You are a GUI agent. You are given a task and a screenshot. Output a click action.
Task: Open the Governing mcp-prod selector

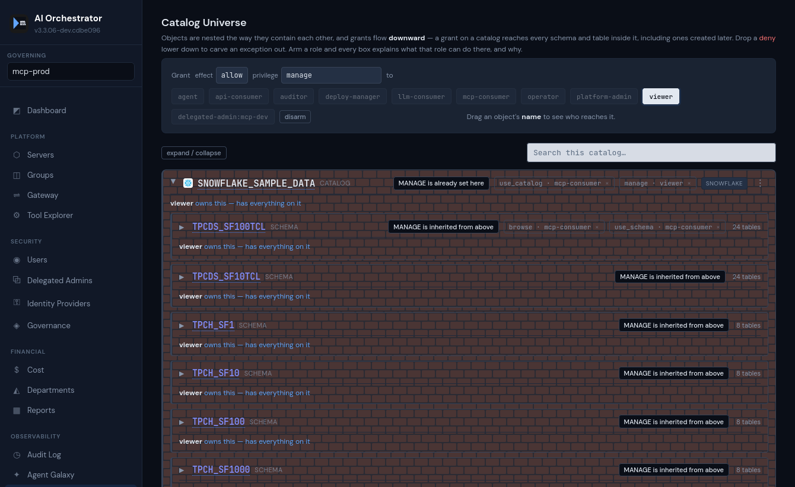pyautogui.click(x=71, y=72)
